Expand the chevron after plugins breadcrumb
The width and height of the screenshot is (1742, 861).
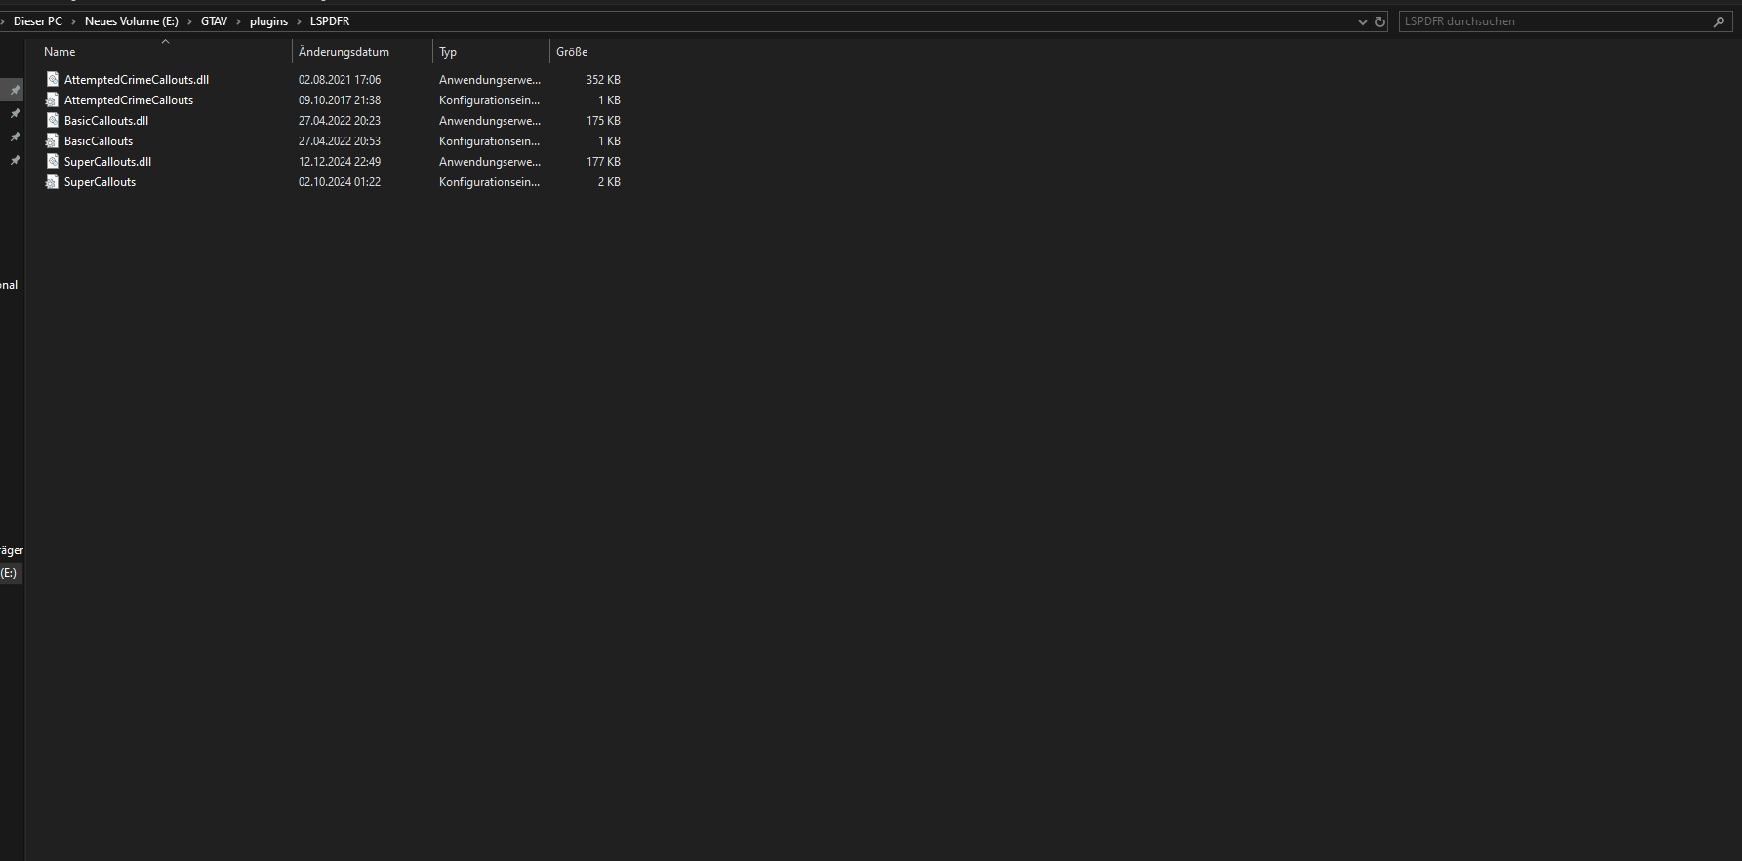click(299, 21)
